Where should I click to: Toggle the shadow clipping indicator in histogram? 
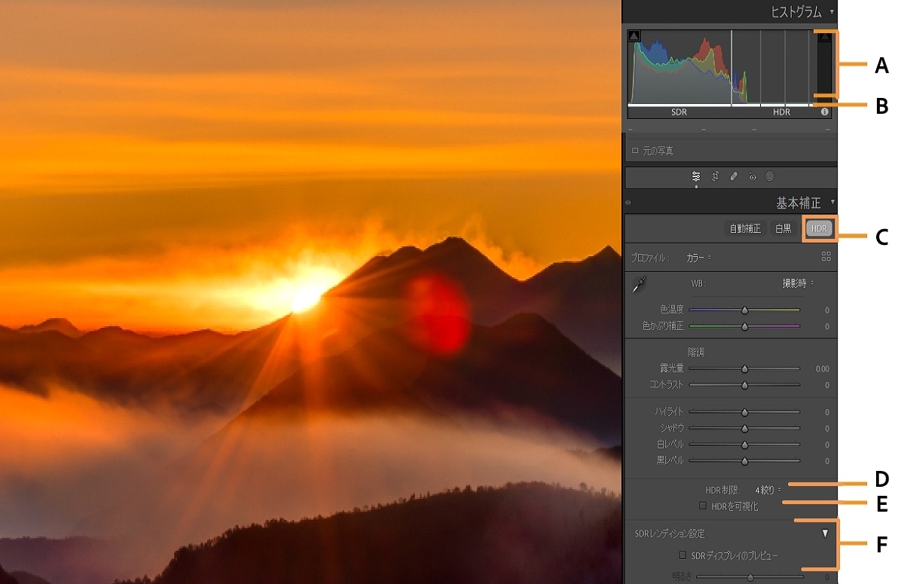tap(634, 35)
